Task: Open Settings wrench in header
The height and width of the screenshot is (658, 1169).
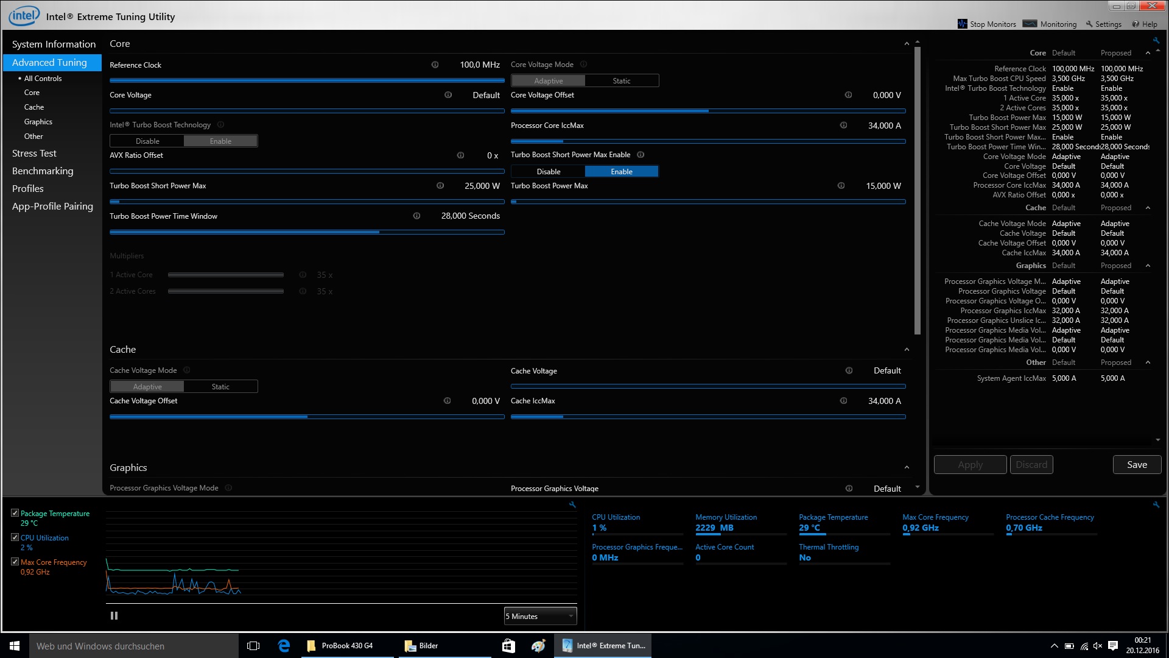Action: click(1089, 24)
